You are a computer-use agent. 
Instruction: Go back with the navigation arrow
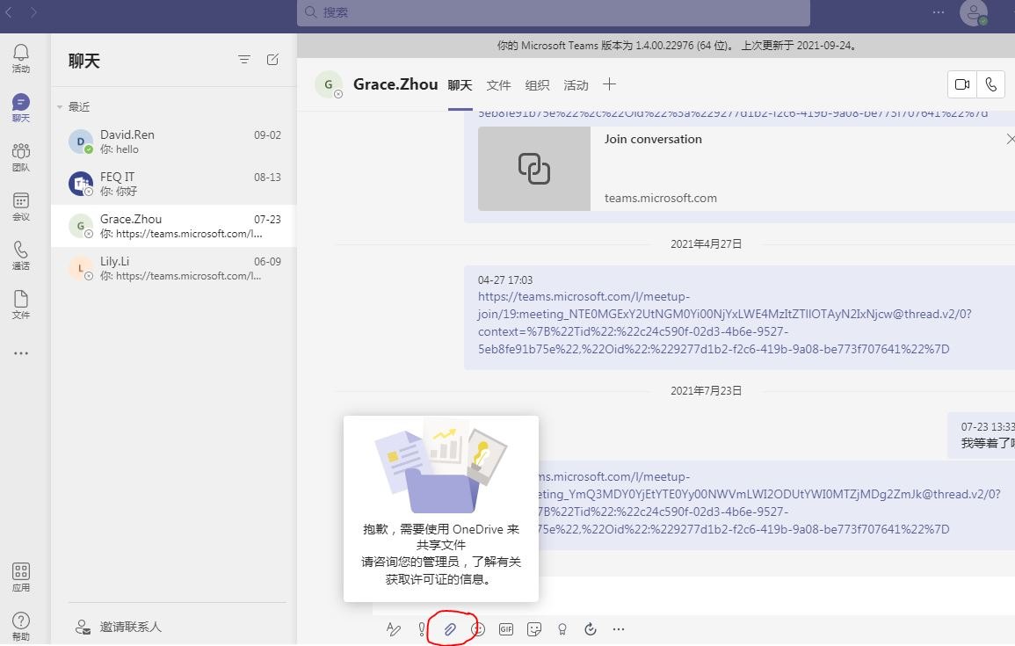click(x=9, y=12)
